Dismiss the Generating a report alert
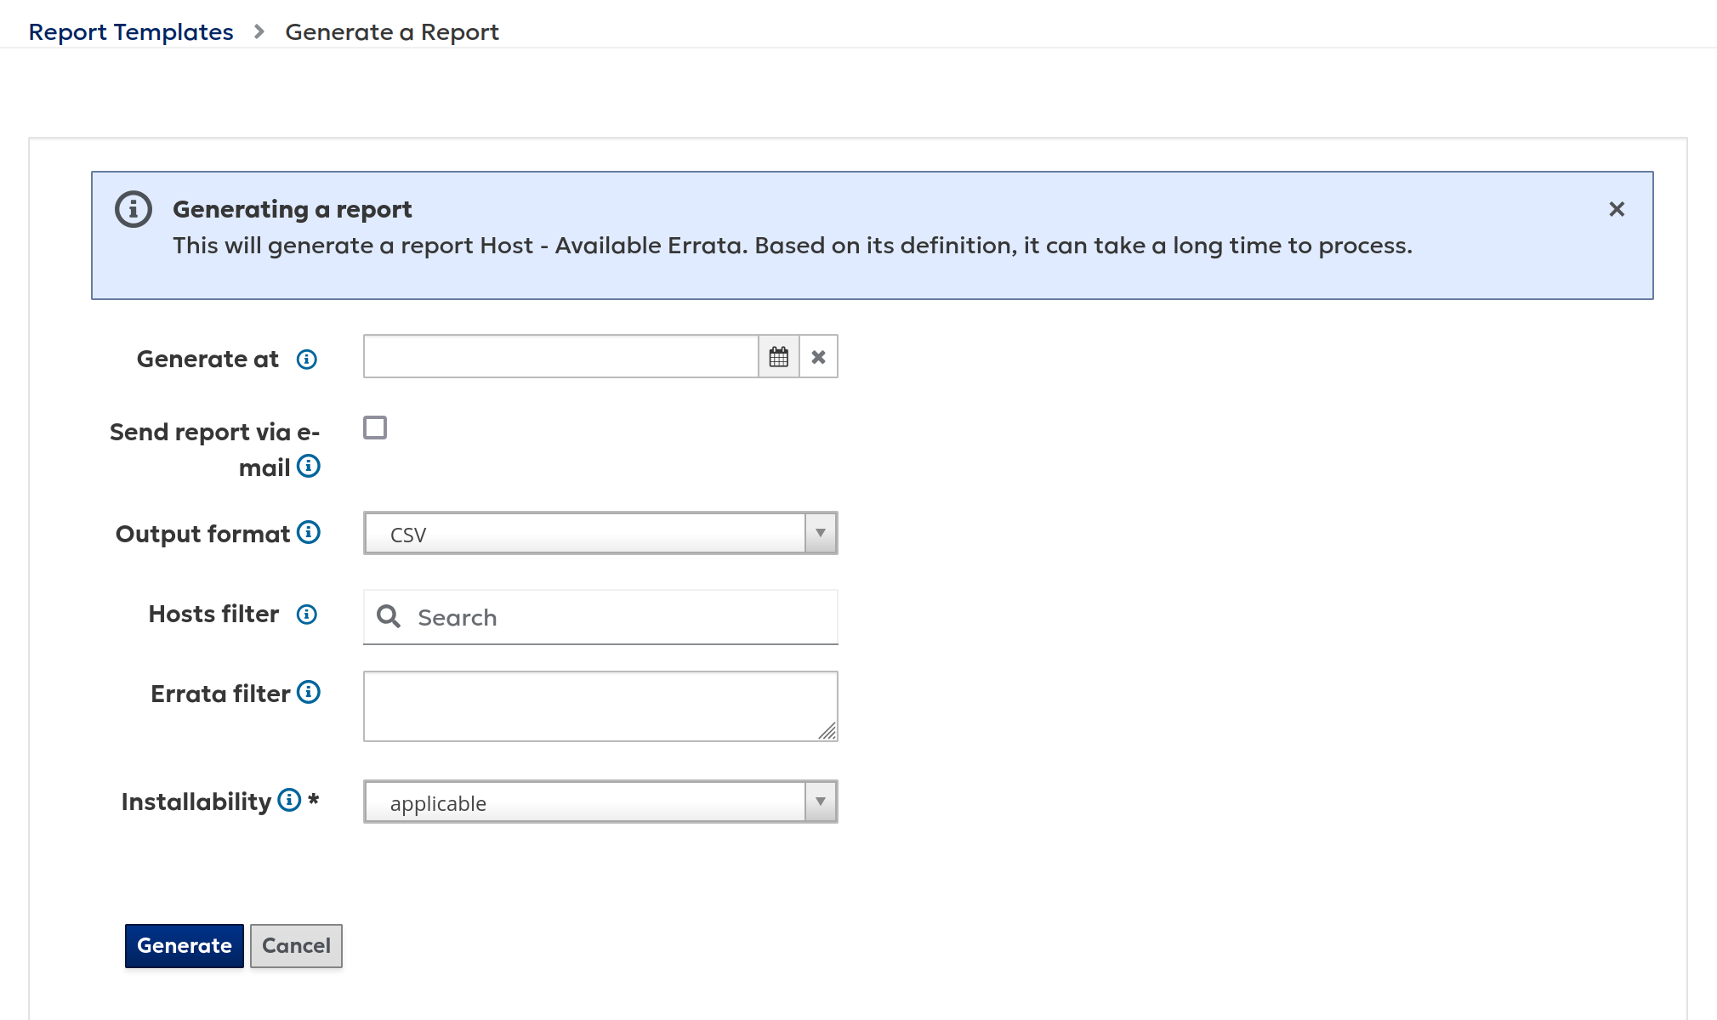 [1615, 209]
